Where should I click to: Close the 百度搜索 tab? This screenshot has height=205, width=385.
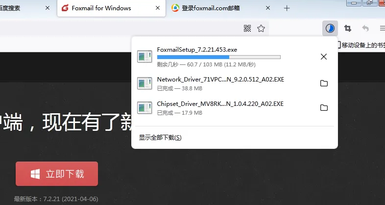point(48,8)
